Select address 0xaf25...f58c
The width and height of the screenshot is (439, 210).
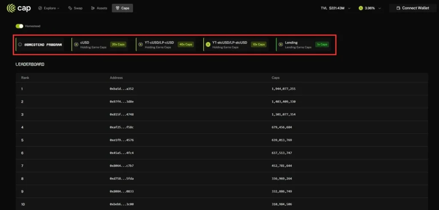click(x=122, y=127)
